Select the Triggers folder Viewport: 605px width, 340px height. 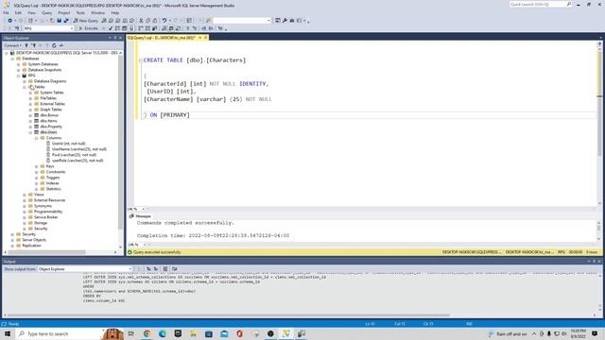(53, 178)
